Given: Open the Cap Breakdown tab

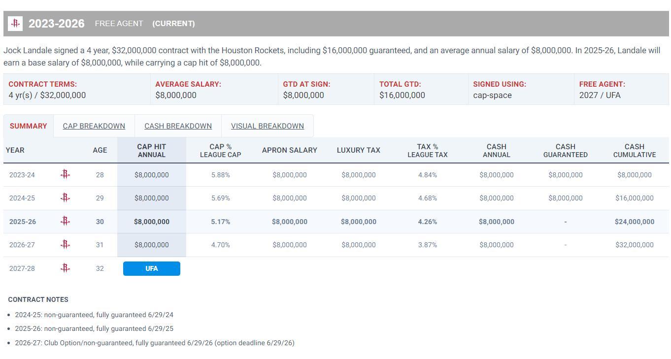Looking at the screenshot, I should [x=94, y=126].
